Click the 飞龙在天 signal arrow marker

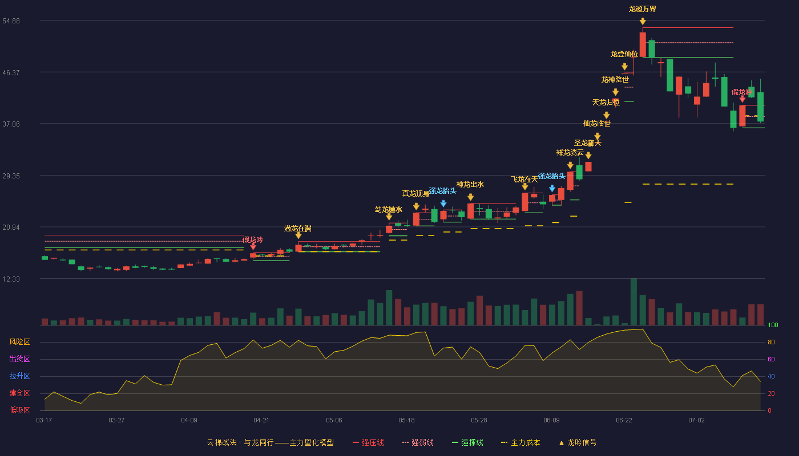click(x=524, y=186)
